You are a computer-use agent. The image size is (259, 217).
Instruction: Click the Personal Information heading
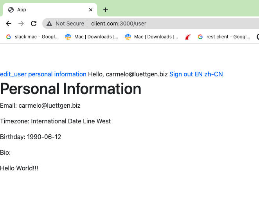(x=70, y=89)
